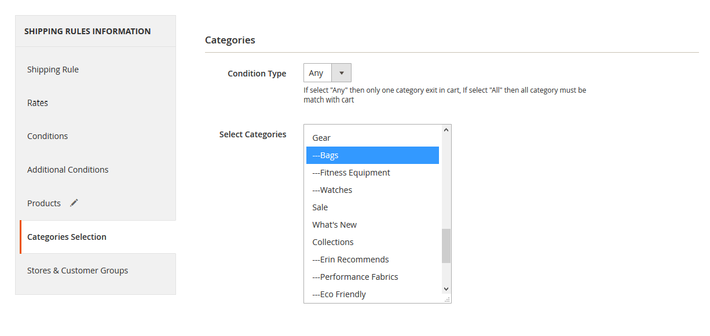Click the resize handle of category list
This screenshot has height=336, width=710.
click(447, 300)
